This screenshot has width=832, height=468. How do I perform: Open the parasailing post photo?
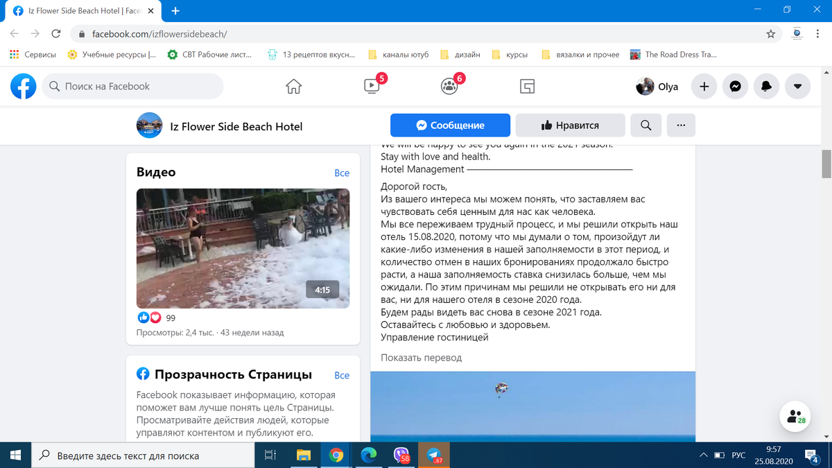tap(532, 406)
